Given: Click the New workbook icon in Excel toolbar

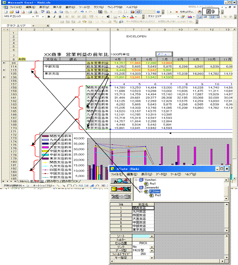Looking at the screenshot, I should pyautogui.click(x=6, y=12).
